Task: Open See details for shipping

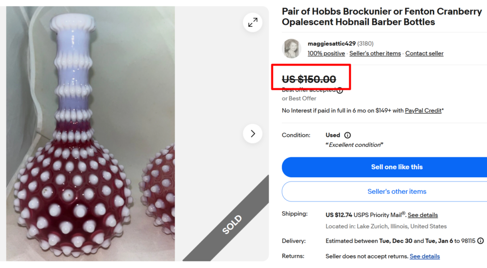Action: pos(422,215)
